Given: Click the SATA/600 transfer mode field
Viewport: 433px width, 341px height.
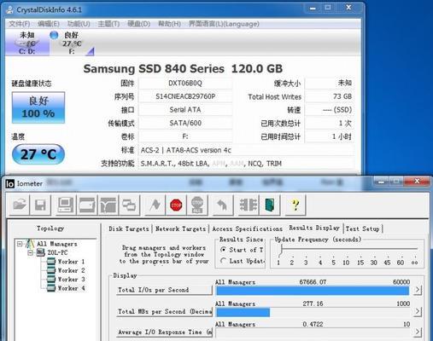Looking at the screenshot, I should 185,124.
